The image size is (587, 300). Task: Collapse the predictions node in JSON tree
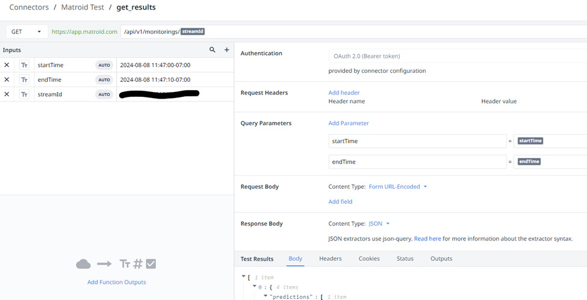pyautogui.click(x=266, y=296)
